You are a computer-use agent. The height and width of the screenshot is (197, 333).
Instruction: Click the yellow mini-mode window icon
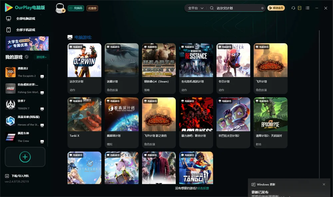299,8
